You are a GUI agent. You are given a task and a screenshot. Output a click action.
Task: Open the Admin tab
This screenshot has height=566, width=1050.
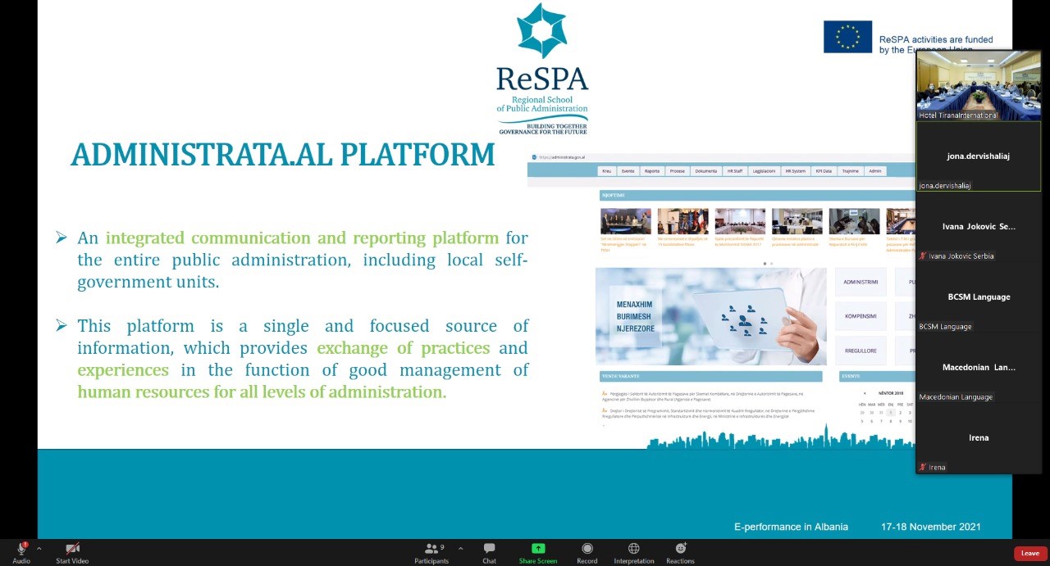pyautogui.click(x=875, y=171)
